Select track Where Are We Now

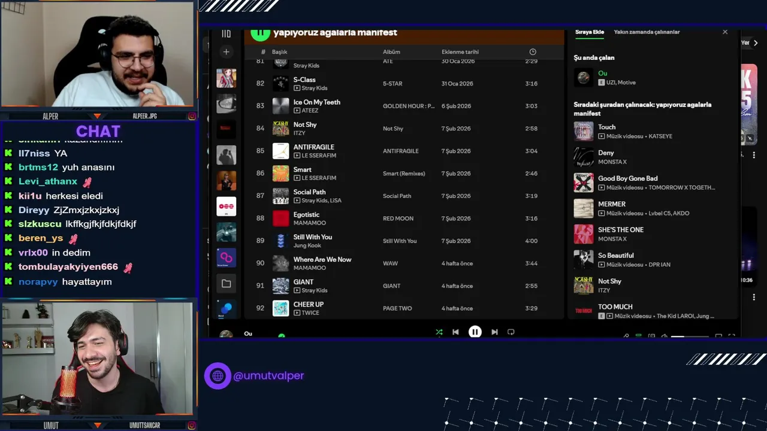pos(322,260)
